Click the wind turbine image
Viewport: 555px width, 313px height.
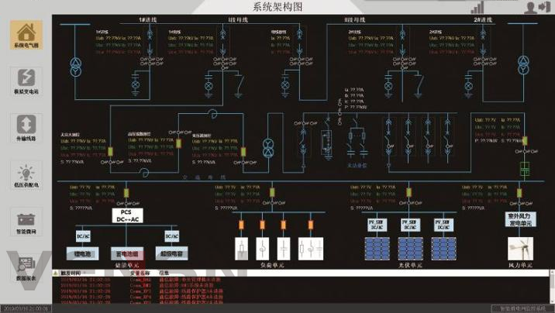click(x=520, y=249)
